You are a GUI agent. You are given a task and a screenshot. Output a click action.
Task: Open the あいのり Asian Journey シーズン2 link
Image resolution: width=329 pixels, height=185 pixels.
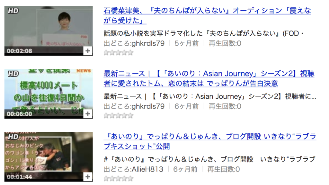pyautogui.click(x=209, y=78)
